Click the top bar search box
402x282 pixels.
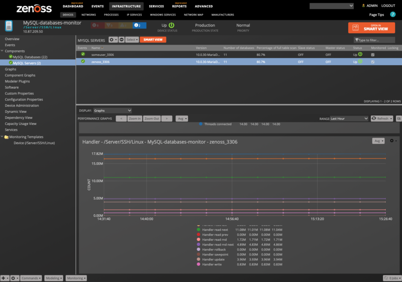coord(332,6)
